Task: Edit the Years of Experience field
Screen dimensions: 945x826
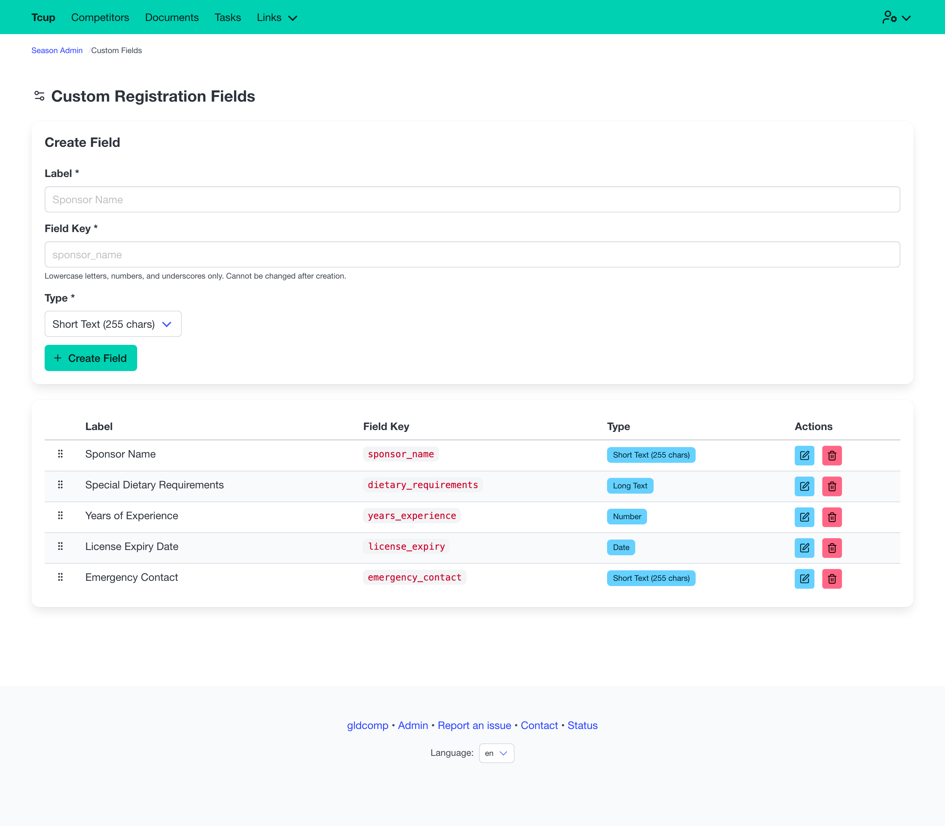Action: (x=804, y=517)
